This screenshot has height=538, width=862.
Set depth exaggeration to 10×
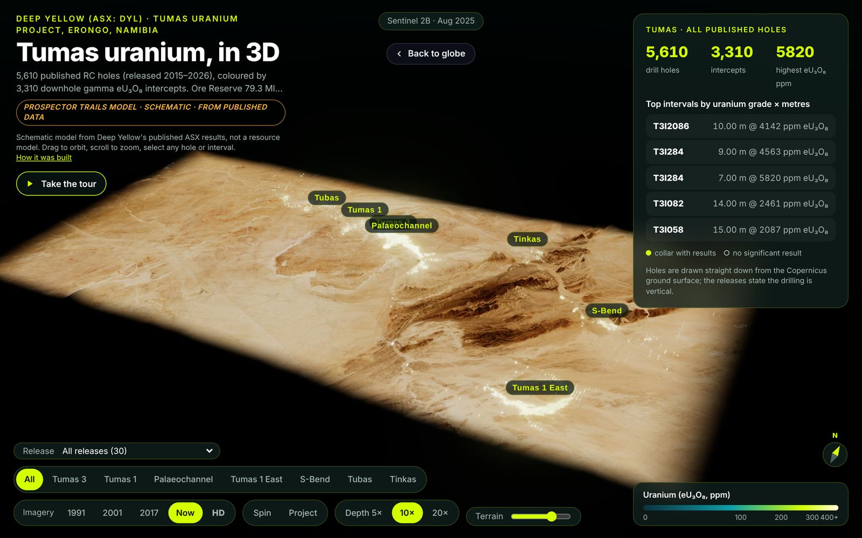pyautogui.click(x=407, y=513)
